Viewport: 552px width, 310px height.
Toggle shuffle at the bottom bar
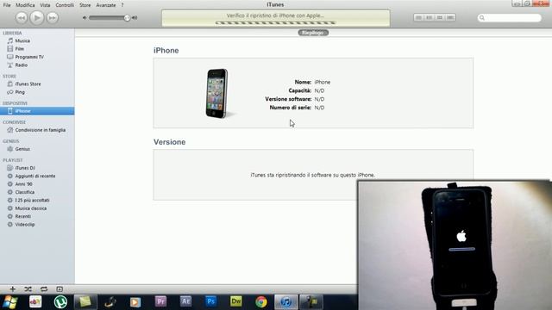(x=28, y=289)
